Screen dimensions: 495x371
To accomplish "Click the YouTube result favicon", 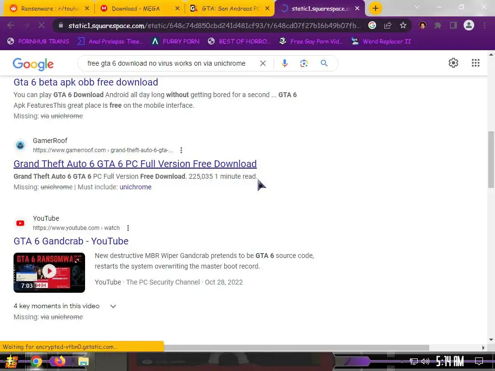I will (x=20, y=223).
